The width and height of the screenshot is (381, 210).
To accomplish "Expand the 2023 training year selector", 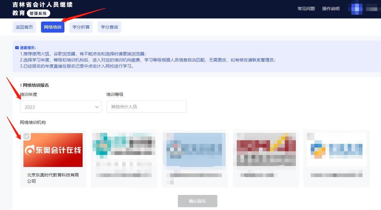I will [60, 107].
